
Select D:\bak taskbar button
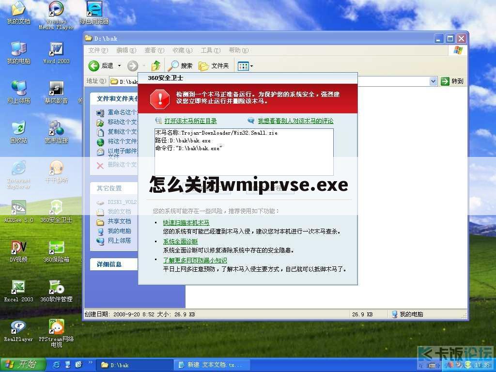134,365
